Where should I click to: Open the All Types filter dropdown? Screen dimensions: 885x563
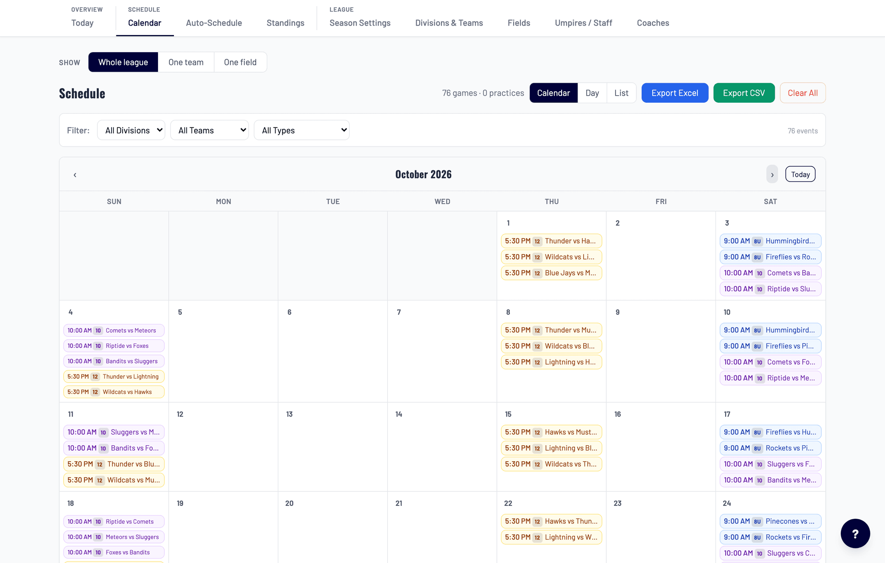click(x=302, y=130)
